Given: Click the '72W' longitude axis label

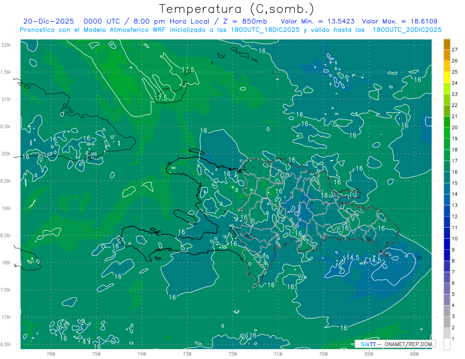Looking at the screenshot, I should pos(232,354).
